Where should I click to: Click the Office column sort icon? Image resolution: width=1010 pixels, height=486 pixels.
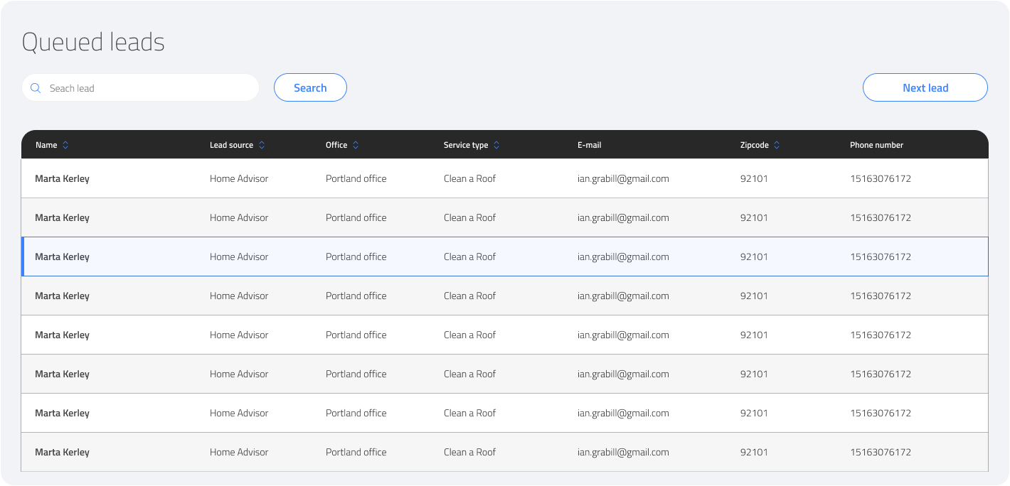356,144
